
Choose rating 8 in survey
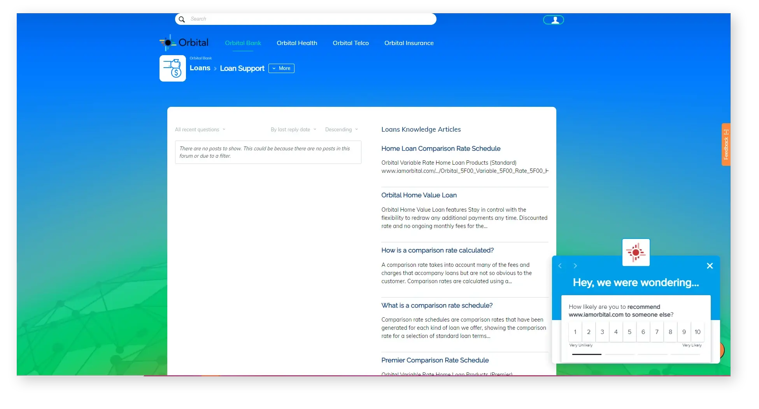pos(670,332)
